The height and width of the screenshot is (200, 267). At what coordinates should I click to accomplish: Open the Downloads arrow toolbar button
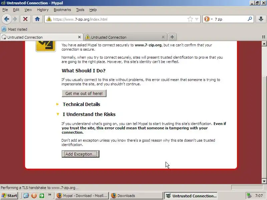coord(261,19)
